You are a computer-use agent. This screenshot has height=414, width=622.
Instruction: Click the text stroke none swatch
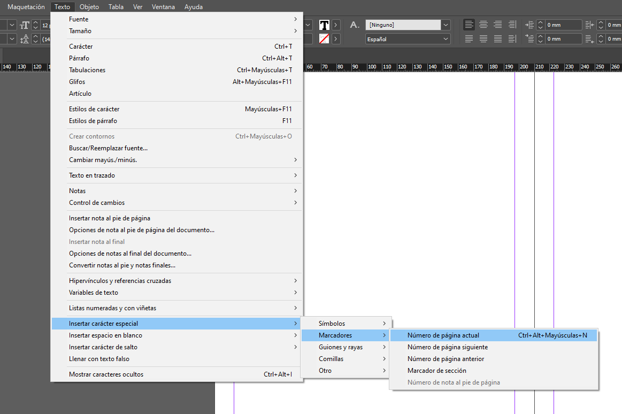tap(324, 39)
